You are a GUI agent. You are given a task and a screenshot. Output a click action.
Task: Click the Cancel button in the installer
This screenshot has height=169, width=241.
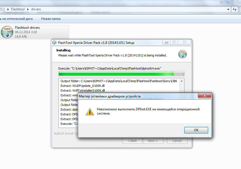tap(177, 141)
